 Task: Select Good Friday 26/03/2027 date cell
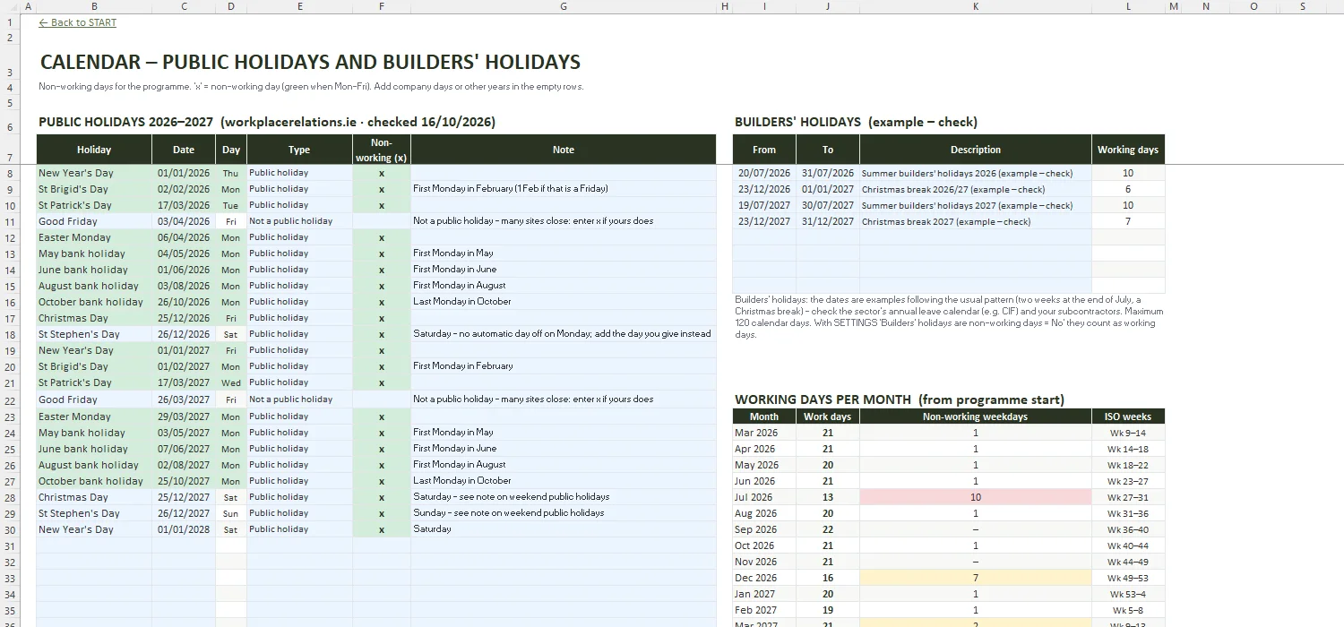[x=184, y=399]
